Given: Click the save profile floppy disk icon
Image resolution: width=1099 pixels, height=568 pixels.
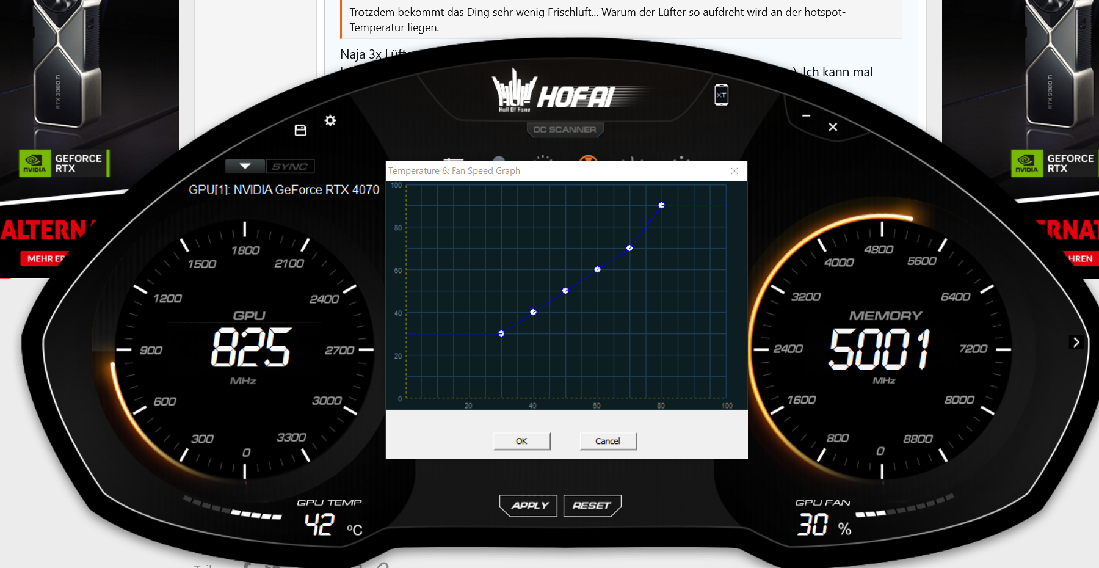Looking at the screenshot, I should (300, 130).
